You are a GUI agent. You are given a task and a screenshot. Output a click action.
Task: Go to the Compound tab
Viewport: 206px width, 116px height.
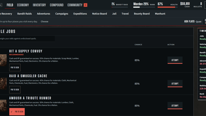click(x=57, y=5)
